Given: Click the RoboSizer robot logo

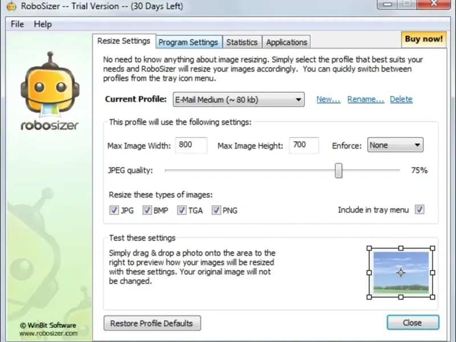Looking at the screenshot, I should click(50, 91).
